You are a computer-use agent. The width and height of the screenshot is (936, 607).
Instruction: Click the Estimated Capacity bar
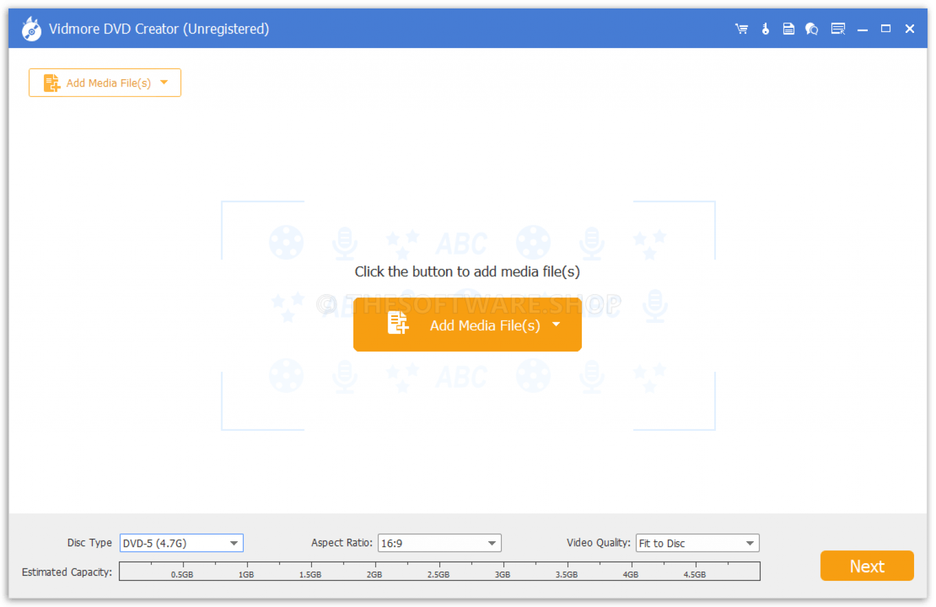[x=439, y=572]
